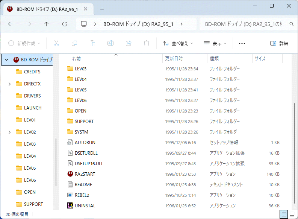Click the Rename toolbar icon

tap(110, 43)
